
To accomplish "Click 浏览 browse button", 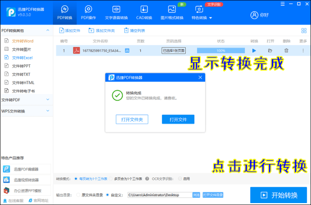I will (x=196, y=195).
